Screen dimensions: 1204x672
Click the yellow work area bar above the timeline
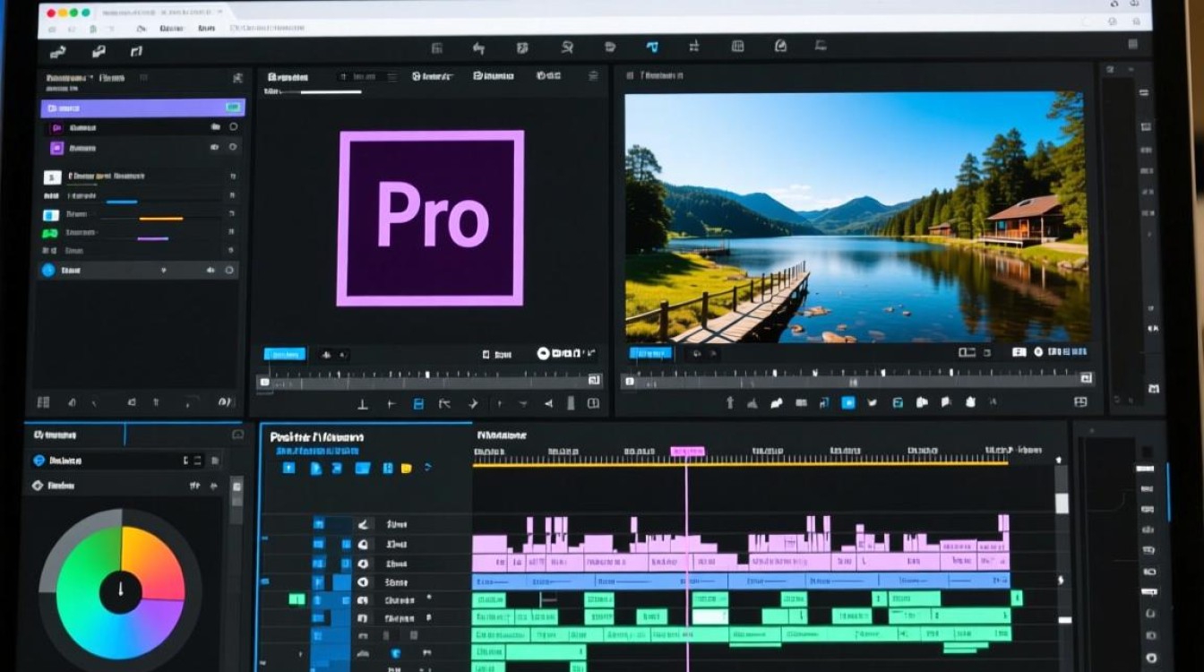tap(740, 464)
